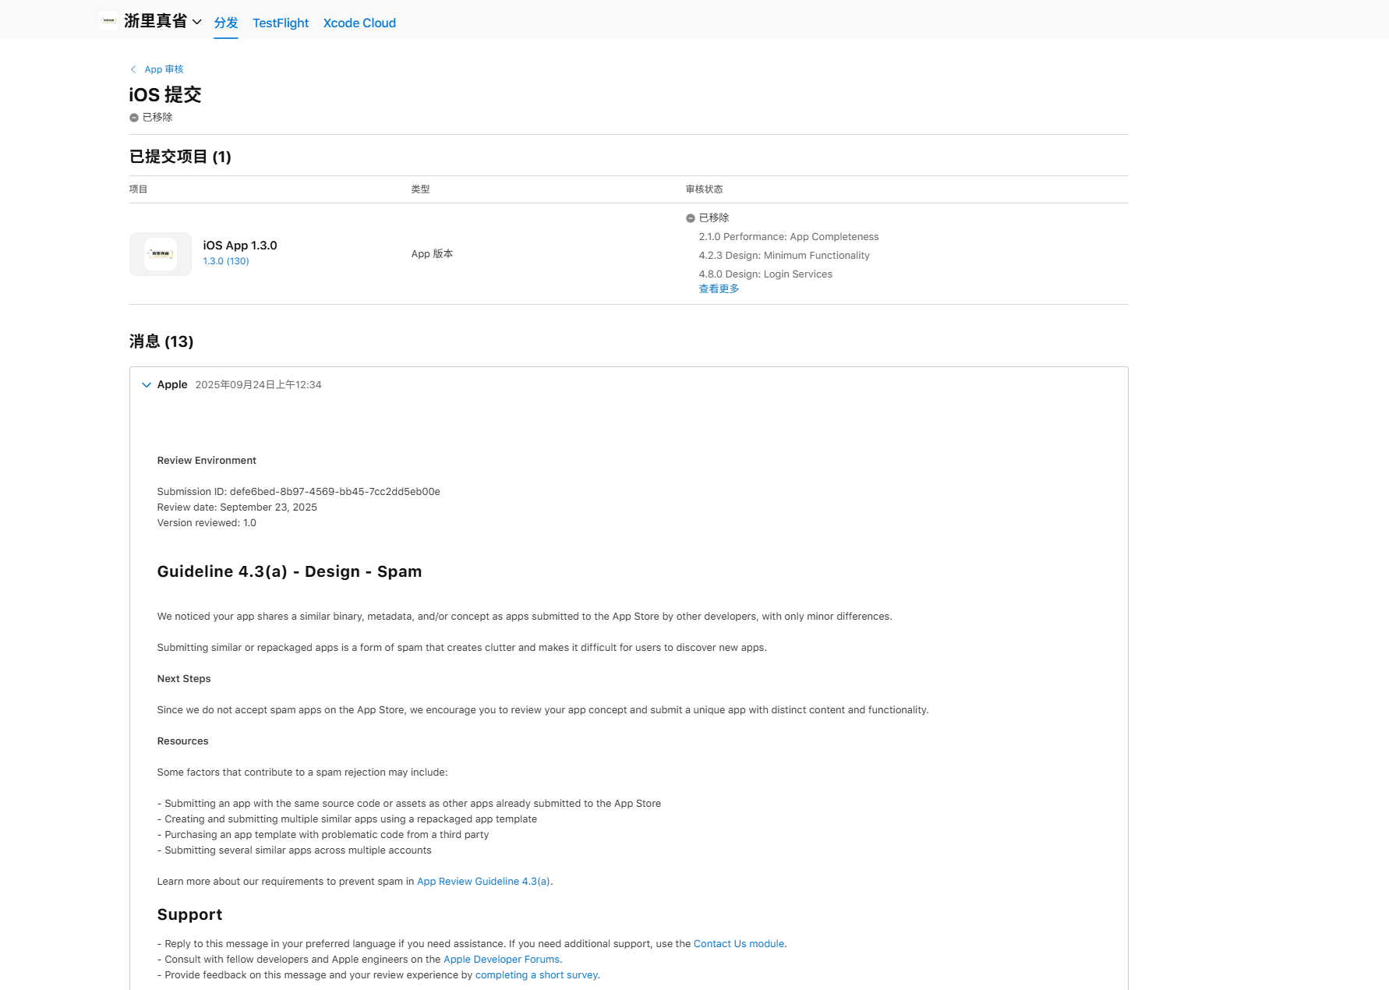Open the 1.3.0 (130) build link
This screenshot has width=1389, height=990.
(x=226, y=261)
